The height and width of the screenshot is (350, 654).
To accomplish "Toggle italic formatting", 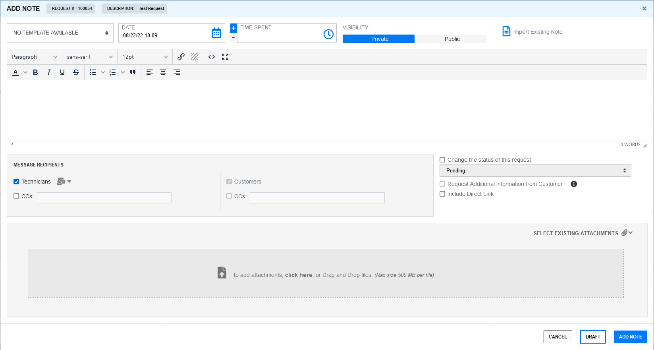I will 49,72.
